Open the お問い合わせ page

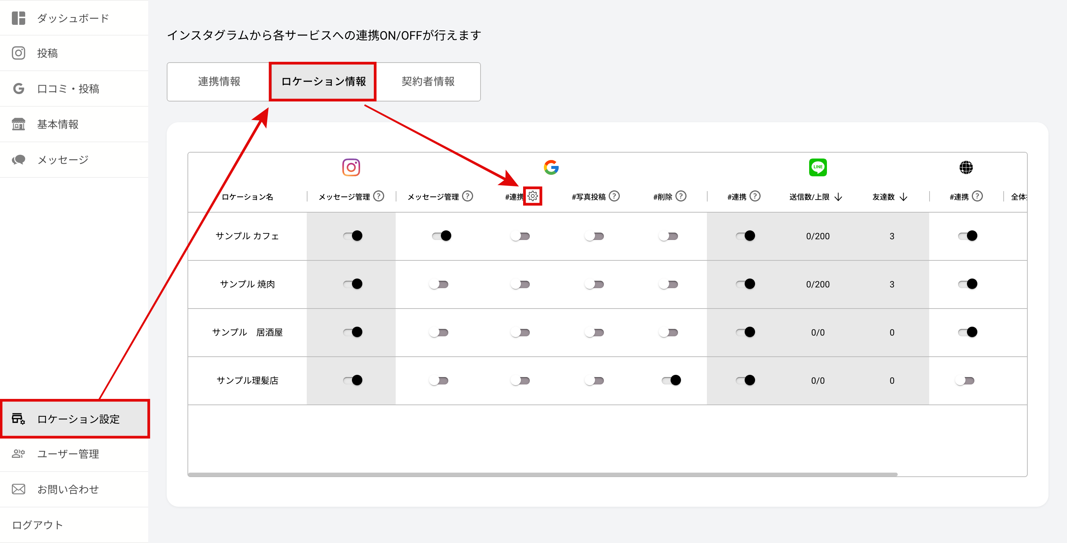point(67,489)
